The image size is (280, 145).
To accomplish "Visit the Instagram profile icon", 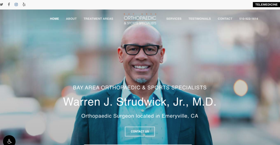I will click(x=16, y=4).
